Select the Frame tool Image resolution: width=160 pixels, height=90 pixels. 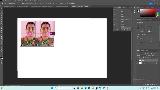click(x=2, y=19)
